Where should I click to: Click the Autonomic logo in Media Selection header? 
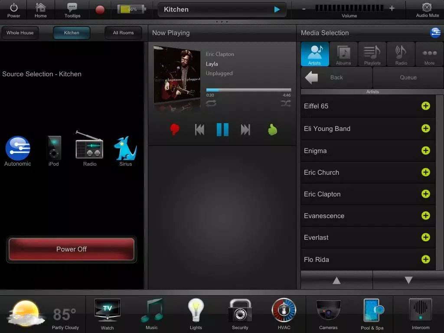pyautogui.click(x=435, y=33)
